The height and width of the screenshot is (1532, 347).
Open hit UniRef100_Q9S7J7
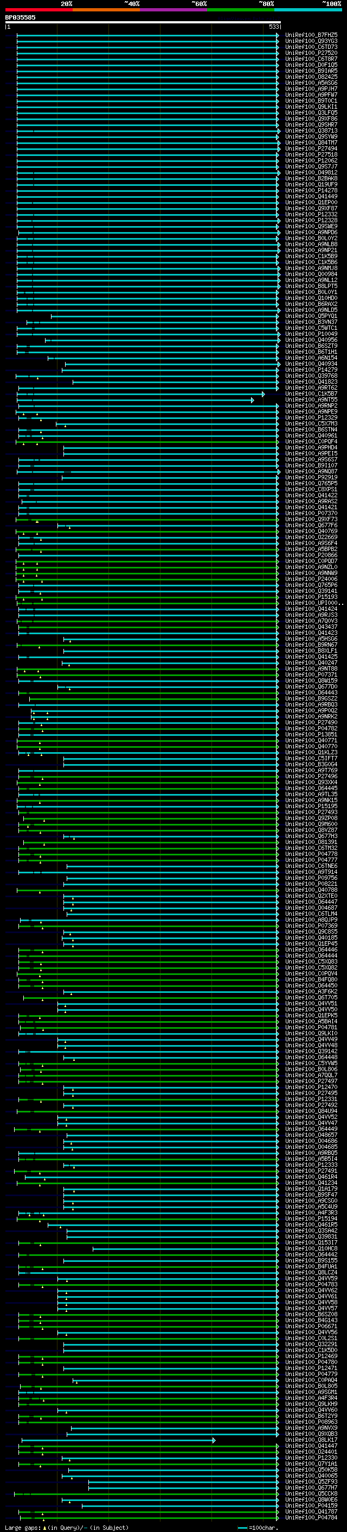311,166
